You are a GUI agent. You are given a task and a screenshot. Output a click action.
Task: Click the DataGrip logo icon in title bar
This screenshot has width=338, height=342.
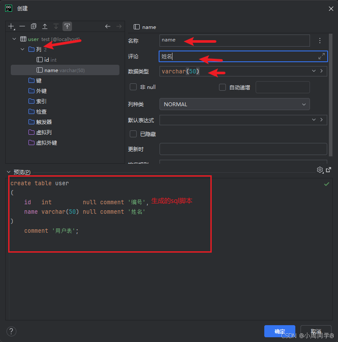[9, 8]
